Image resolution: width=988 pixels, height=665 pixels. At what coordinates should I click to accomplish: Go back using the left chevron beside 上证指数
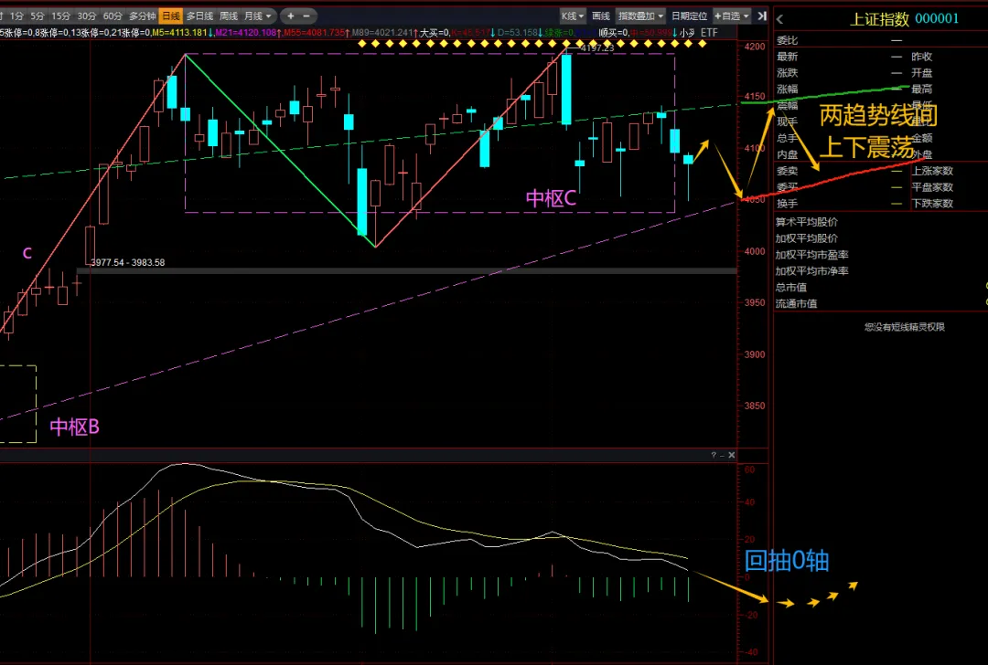click(780, 19)
